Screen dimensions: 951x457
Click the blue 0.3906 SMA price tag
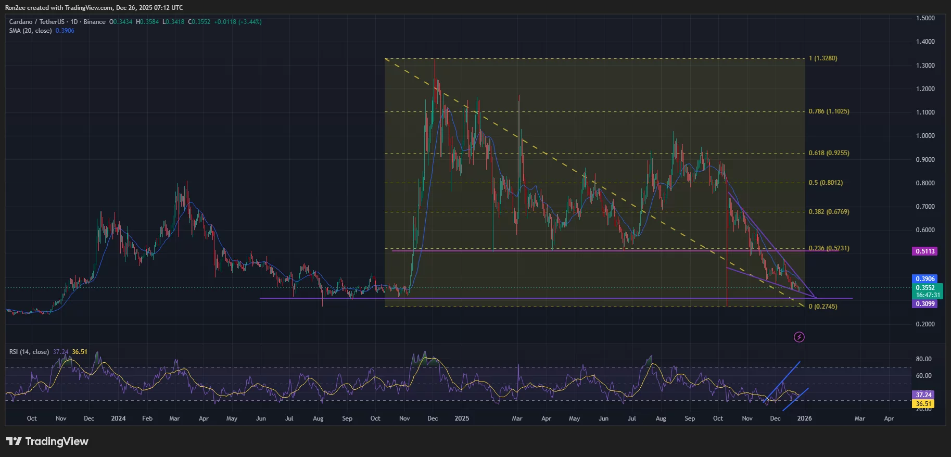pos(925,279)
